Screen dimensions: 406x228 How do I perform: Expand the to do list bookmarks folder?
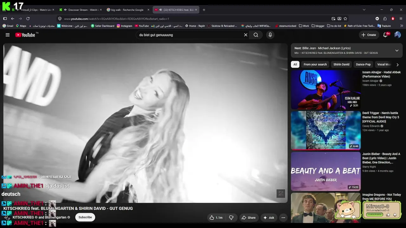[x=334, y=26]
